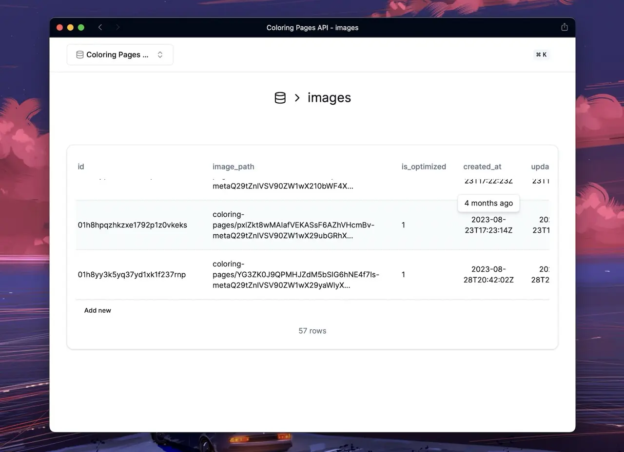Go forward with the right chevron
Viewport: 624px width, 452px height.
click(x=117, y=27)
